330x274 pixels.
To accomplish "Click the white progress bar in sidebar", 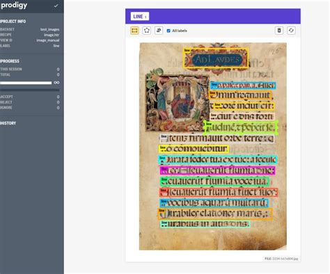I will [x=26, y=83].
